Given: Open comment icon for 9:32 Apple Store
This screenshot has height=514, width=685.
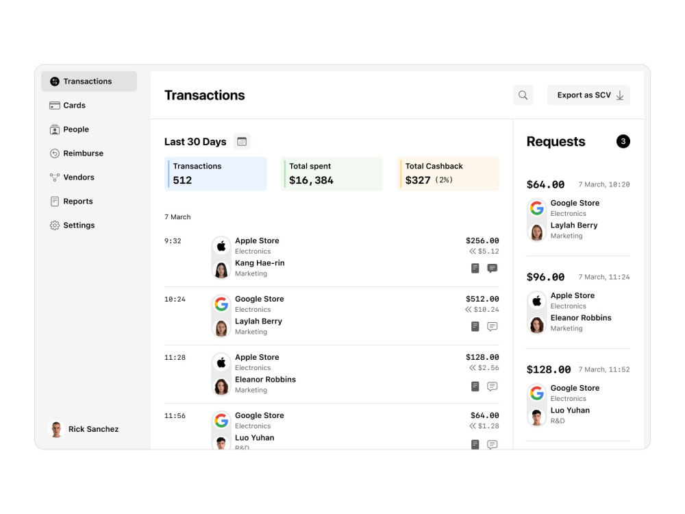Looking at the screenshot, I should tap(493, 268).
